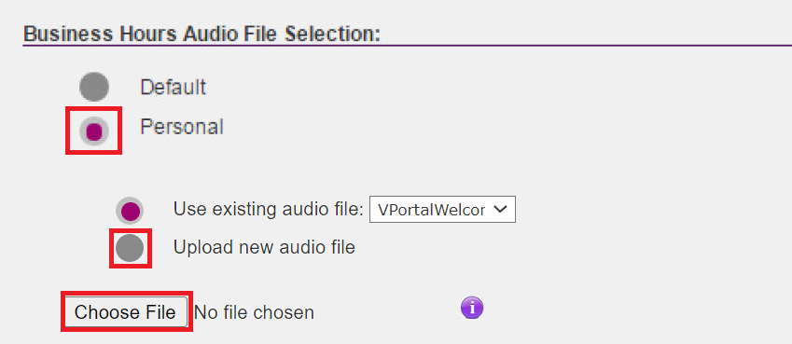Click the gray circle next to Default

pos(94,87)
